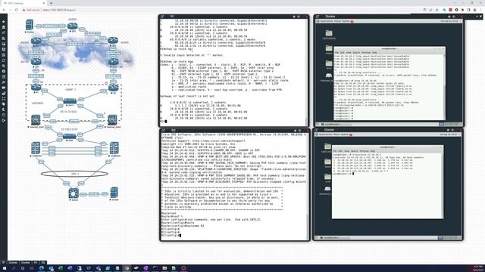
Task: Switch to first Docker tab in bottom bar
Action: [x=13, y=262]
